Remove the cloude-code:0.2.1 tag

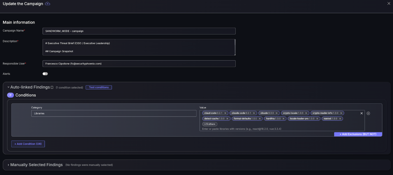point(254,113)
